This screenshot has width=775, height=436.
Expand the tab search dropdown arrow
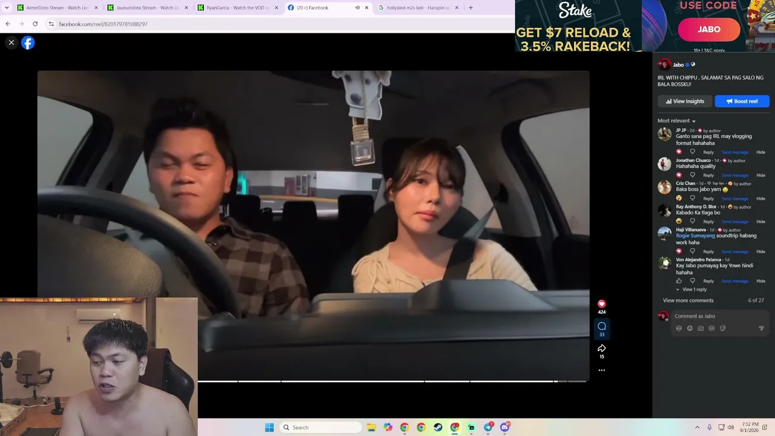pyautogui.click(x=7, y=8)
